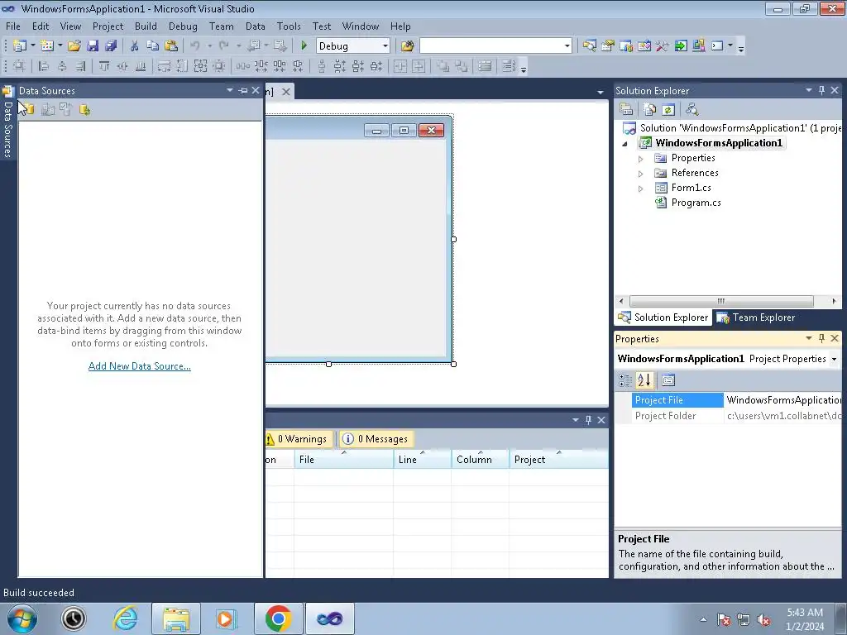Click the New Project toolbar icon
Image resolution: width=847 pixels, height=635 pixels.
pos(20,46)
